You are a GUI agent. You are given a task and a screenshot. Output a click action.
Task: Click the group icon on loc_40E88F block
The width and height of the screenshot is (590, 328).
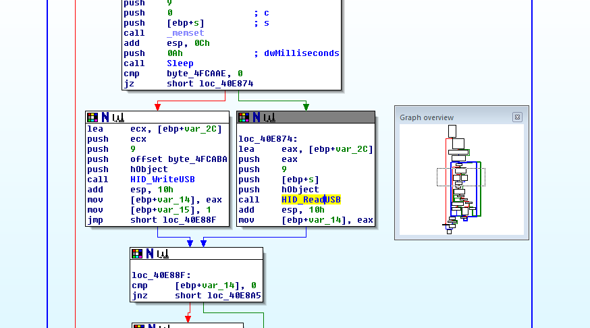163,254
